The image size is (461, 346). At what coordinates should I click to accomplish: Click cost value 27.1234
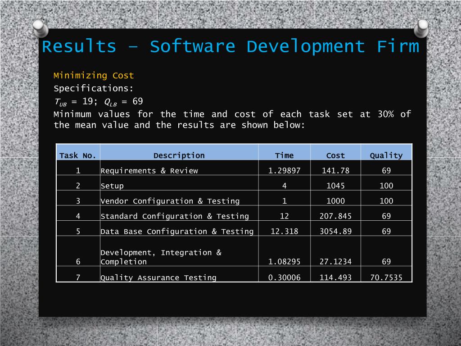(x=335, y=262)
